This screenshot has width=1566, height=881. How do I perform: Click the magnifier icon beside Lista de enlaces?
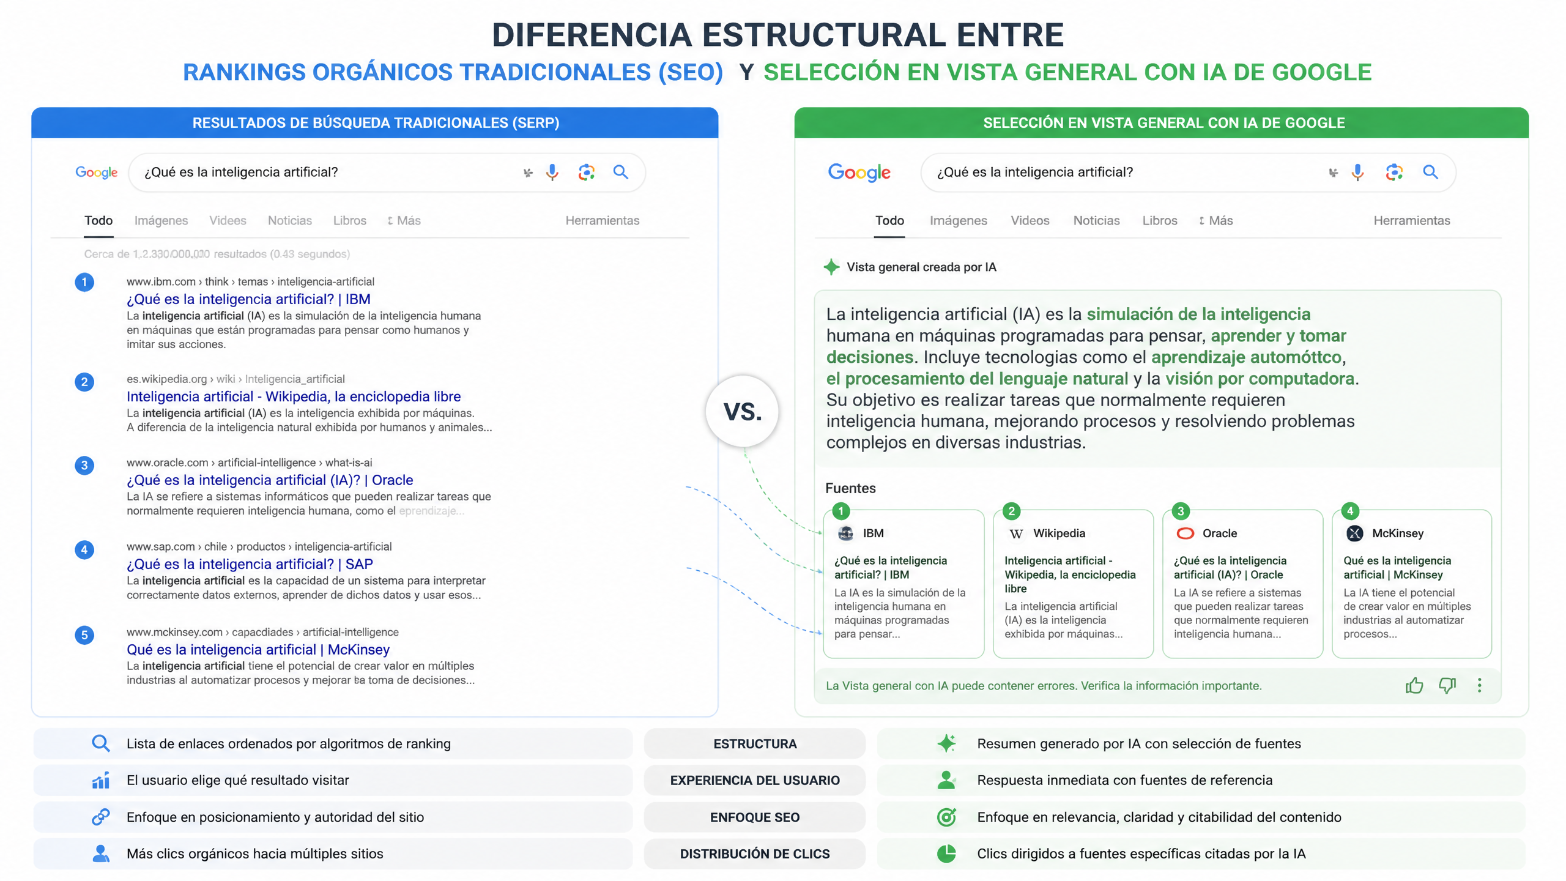[x=101, y=743]
